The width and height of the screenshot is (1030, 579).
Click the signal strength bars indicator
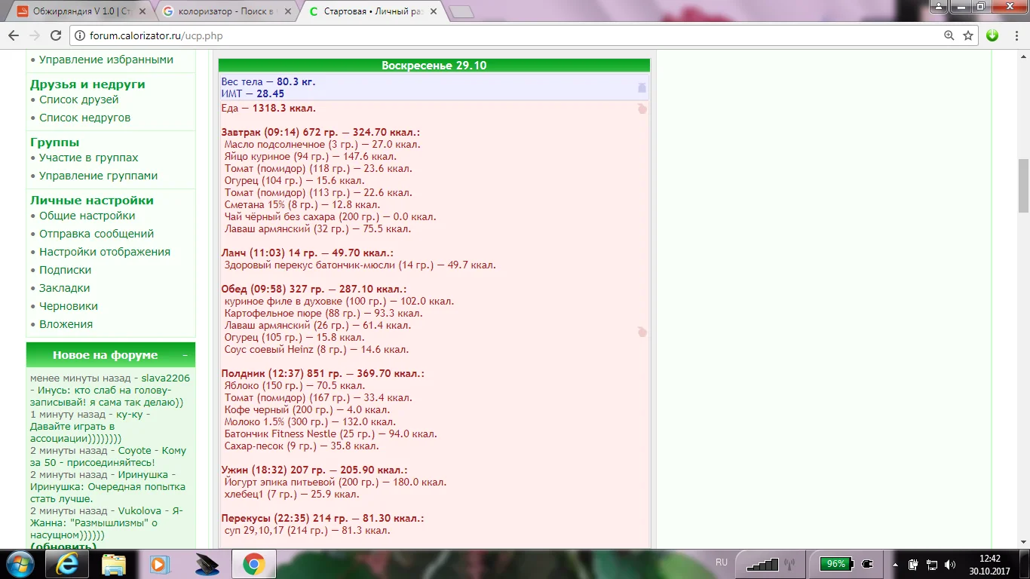coord(762,564)
